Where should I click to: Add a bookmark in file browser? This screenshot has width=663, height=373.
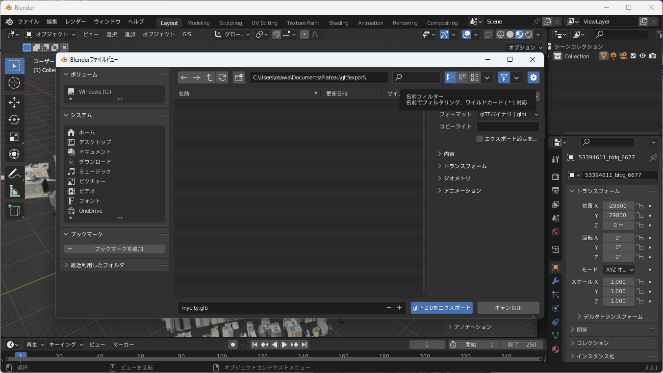114,249
